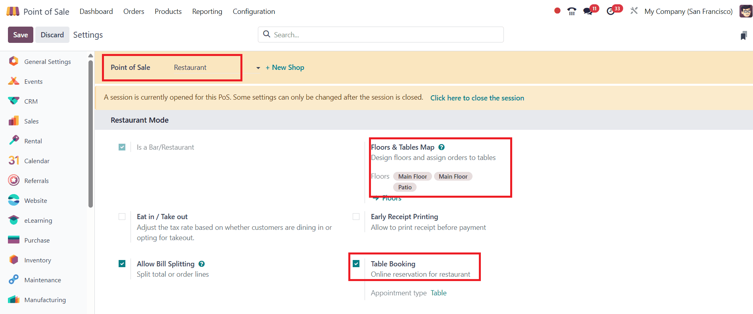Open the user avatar menu
The image size is (753, 314).
coord(745,11)
